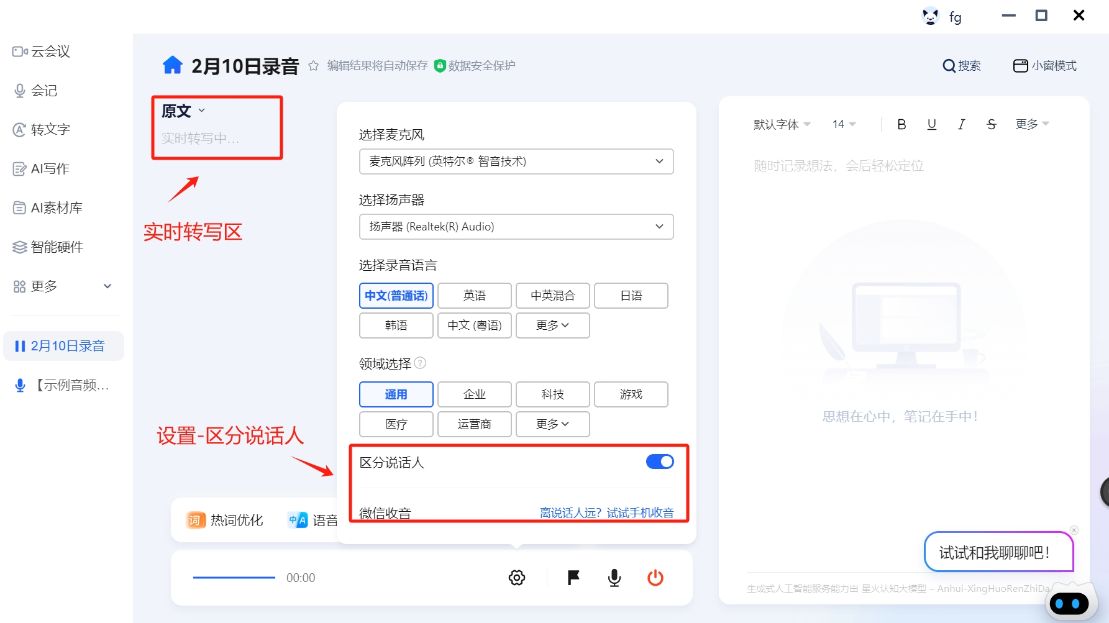Viewport: 1109px width, 623px height.
Task: Toggle strikethrough formatting in notes
Action: [x=991, y=124]
